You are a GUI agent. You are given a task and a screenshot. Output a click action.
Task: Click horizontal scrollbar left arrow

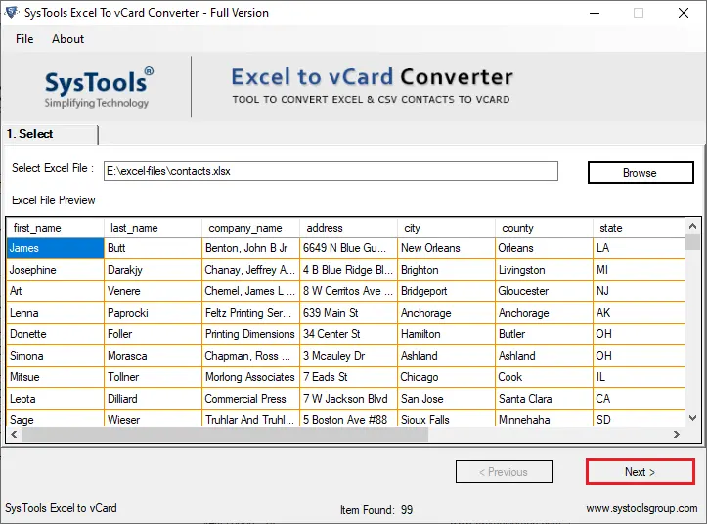[15, 434]
